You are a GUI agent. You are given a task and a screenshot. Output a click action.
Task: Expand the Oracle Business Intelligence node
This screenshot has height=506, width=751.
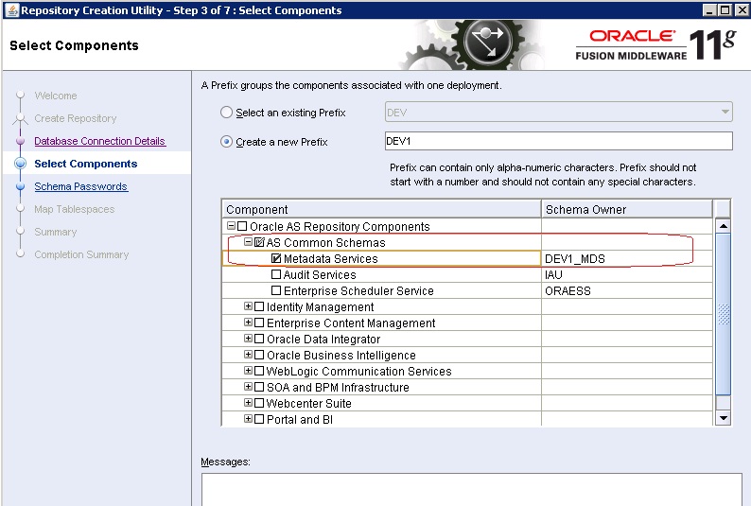click(x=248, y=355)
